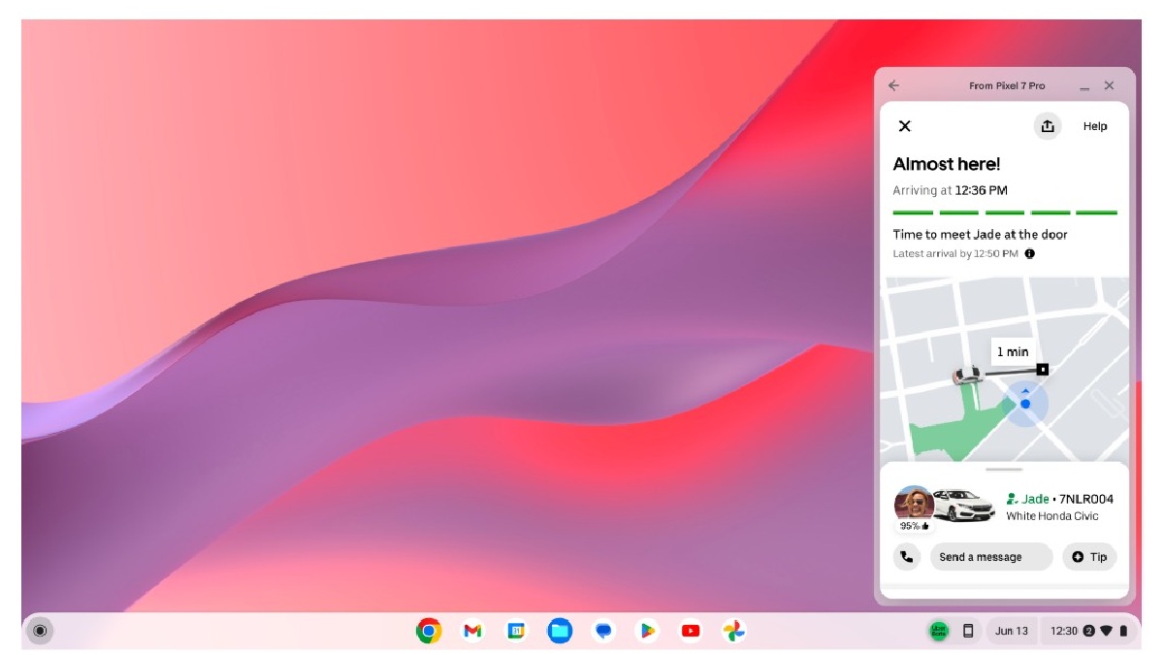The height and width of the screenshot is (655, 1164).
Task: Open YouTube from the shelf
Action: coord(690,630)
